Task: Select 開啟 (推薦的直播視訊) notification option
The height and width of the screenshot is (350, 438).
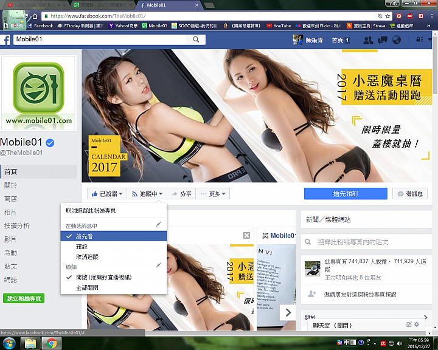Action: pos(114,278)
